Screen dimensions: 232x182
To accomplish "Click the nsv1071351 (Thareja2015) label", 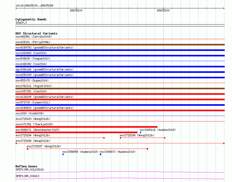I will [34, 124].
